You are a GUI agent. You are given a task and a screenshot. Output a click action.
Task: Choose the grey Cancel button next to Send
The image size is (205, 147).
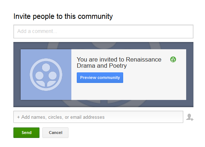(55, 133)
